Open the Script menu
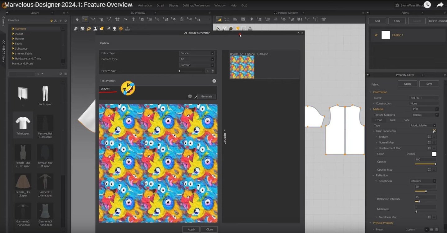 click(160, 5)
